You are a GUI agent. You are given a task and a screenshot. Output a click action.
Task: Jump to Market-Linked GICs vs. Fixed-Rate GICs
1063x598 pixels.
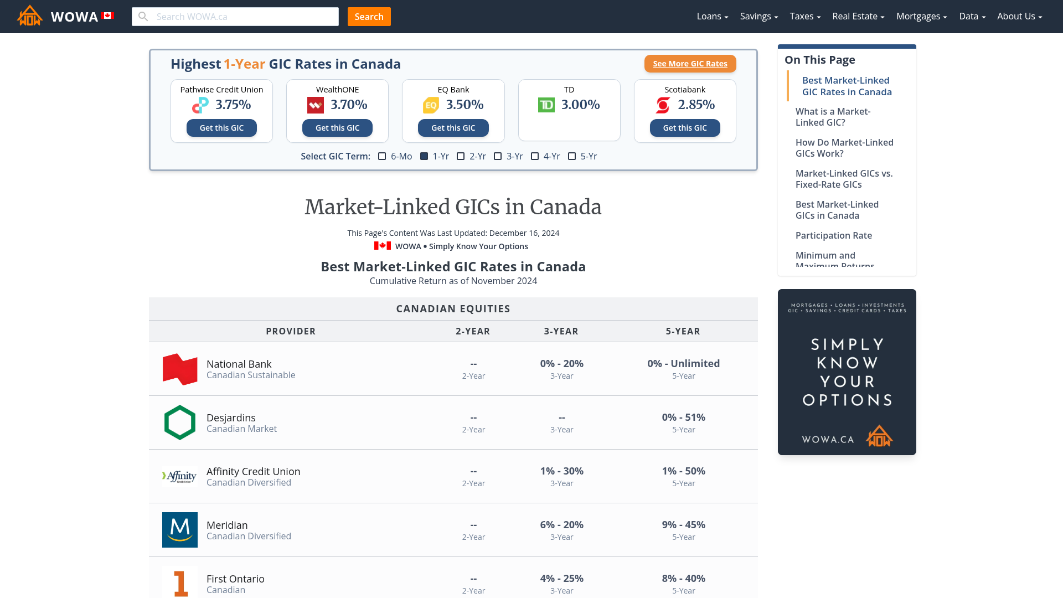pyautogui.click(x=844, y=179)
